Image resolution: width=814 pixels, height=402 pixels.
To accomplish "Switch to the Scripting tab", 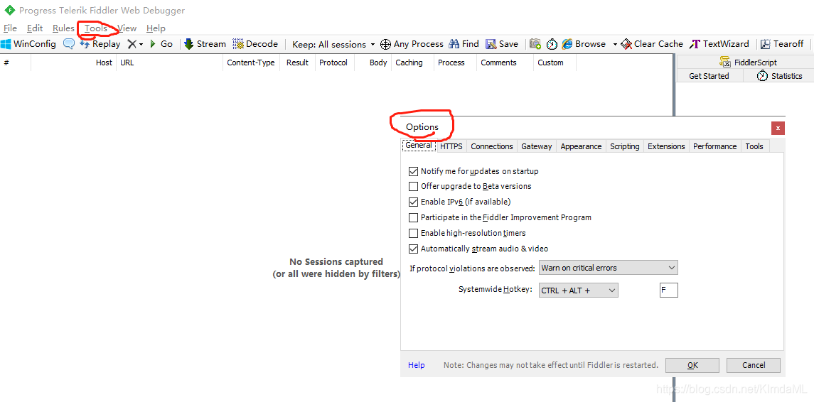I will 624,146.
